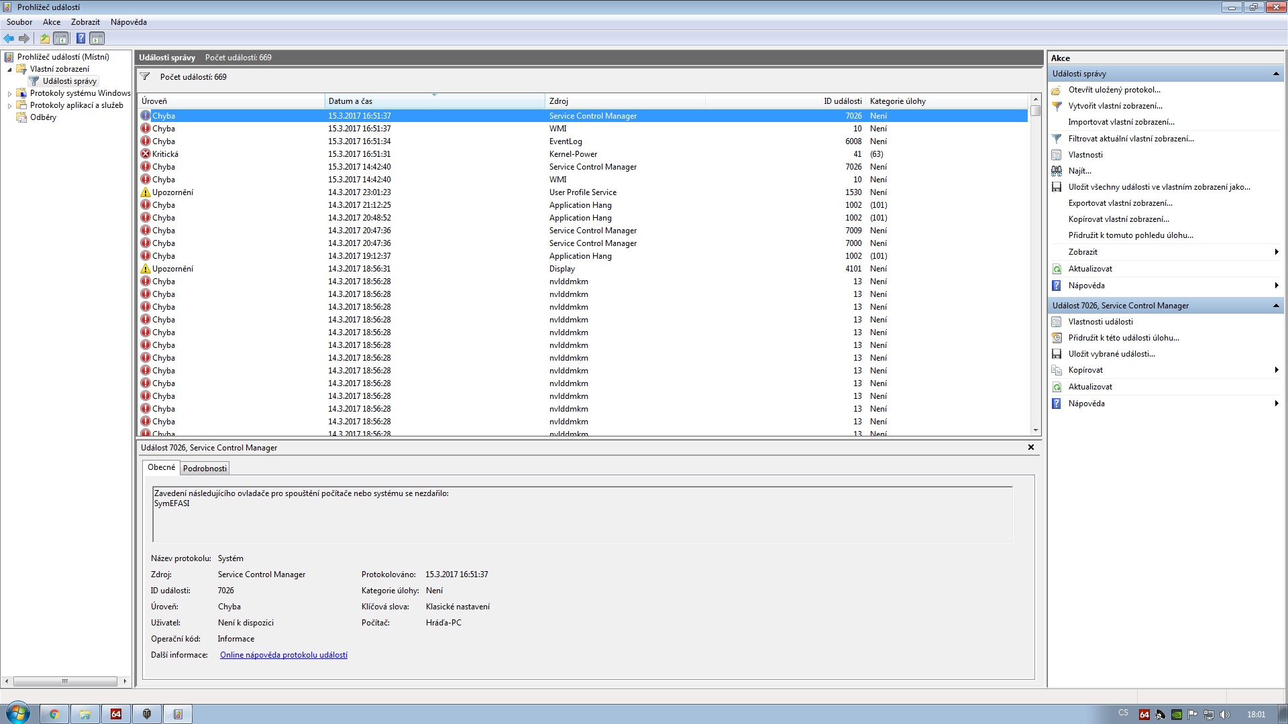The height and width of the screenshot is (724, 1288).
Task: Click the event list scroll down arrow
Action: (x=1036, y=430)
